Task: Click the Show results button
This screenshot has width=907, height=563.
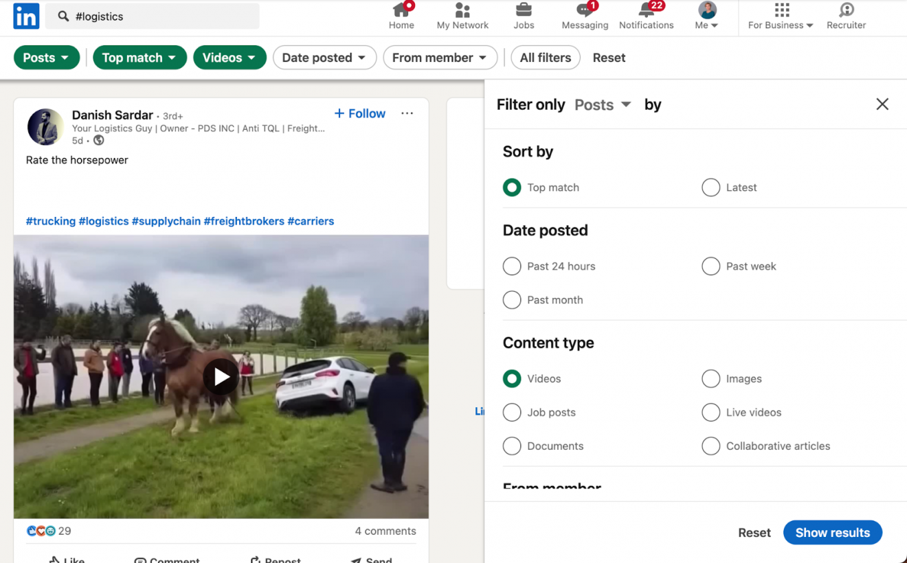Action: (832, 533)
